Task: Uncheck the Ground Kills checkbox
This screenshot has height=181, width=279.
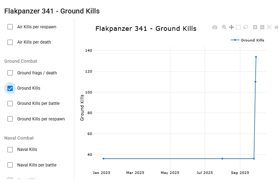Action: point(10,88)
